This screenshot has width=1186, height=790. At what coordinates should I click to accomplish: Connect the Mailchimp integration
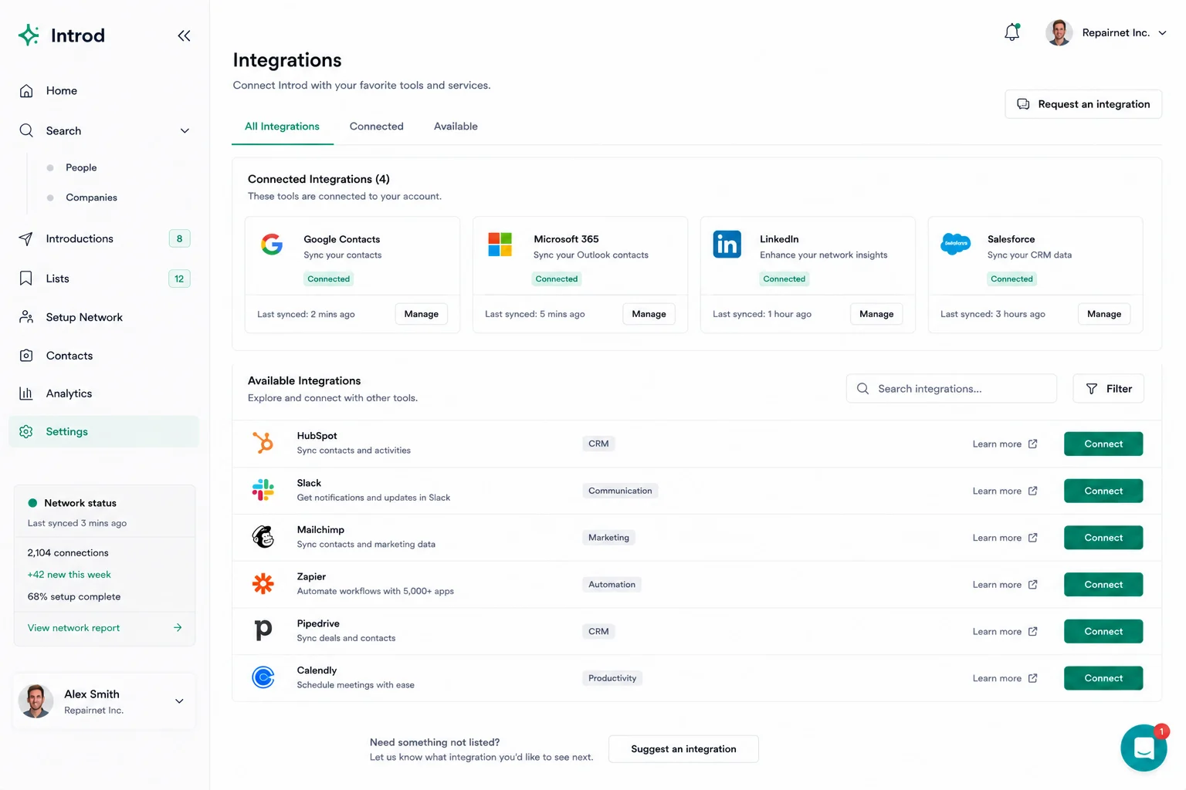1103,538
